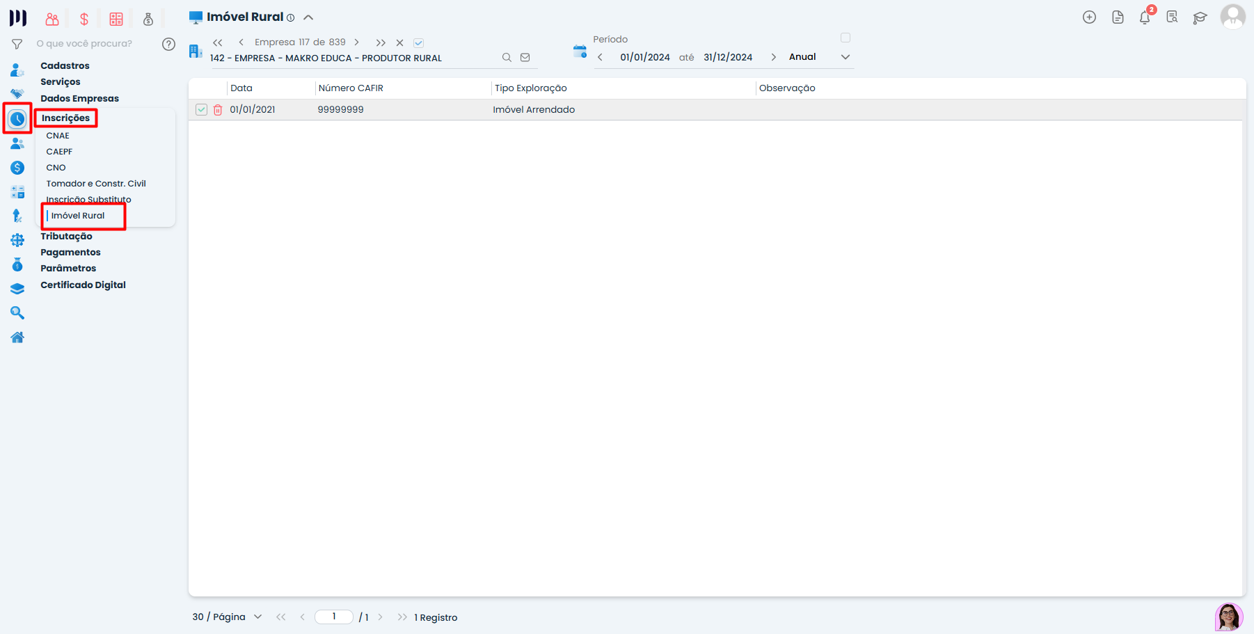1254x634 pixels.
Task: Go to the home sidebar icon
Action: (x=17, y=338)
